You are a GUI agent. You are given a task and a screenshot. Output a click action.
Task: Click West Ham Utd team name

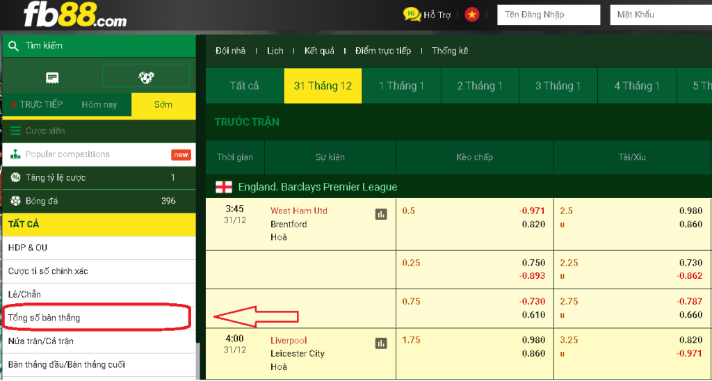[x=299, y=211]
